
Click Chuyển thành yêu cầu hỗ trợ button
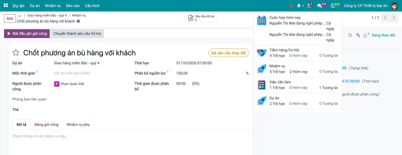coord(77,33)
